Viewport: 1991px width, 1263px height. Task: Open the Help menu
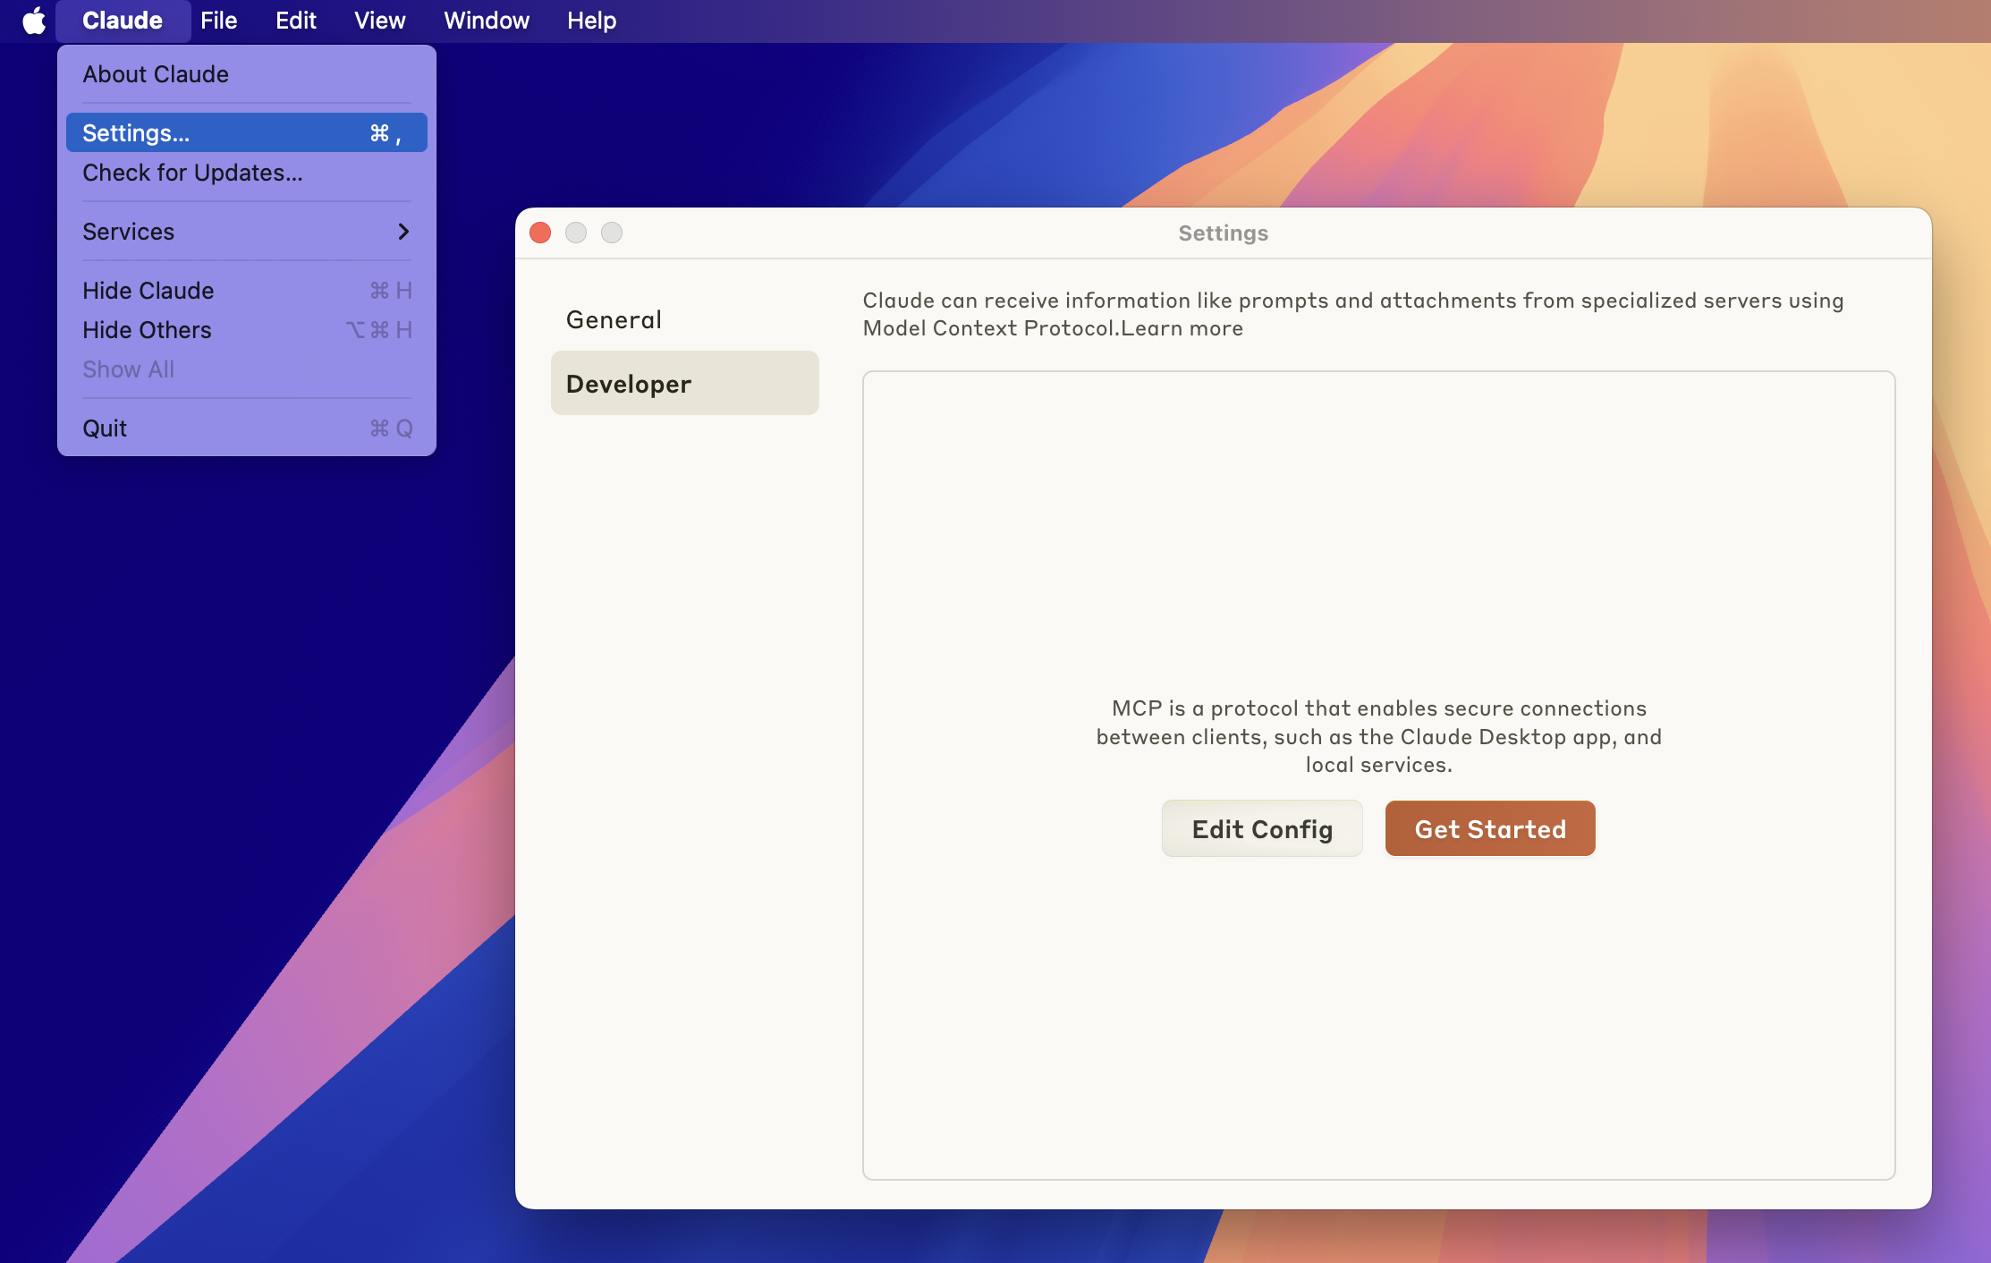coord(591,21)
